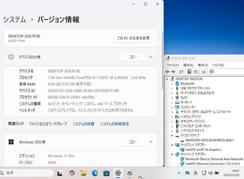This screenshot has height=179, width=244.
Task: Open 操作(A) menu in Device Manager
Action: tap(188, 65)
